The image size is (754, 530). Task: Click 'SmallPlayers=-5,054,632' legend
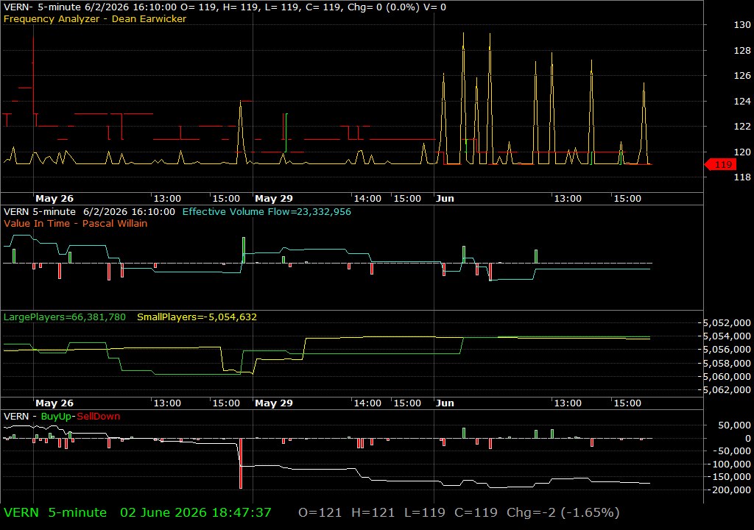point(197,317)
